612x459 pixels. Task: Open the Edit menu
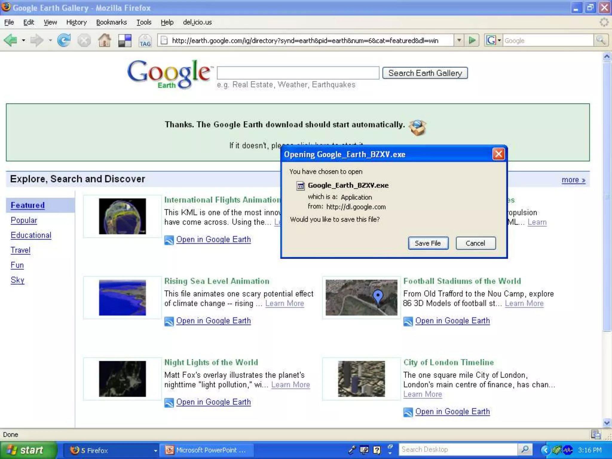(x=29, y=22)
